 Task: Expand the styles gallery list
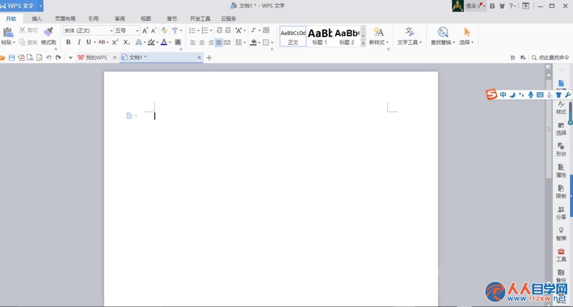click(x=363, y=43)
